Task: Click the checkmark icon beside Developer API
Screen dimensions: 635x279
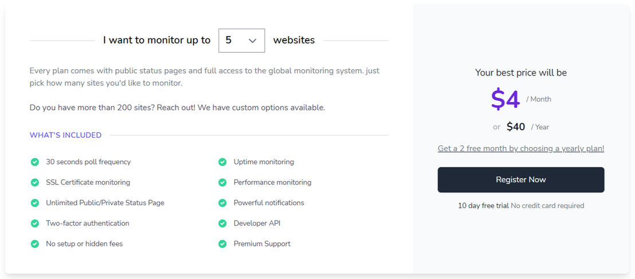Action: pos(222,224)
